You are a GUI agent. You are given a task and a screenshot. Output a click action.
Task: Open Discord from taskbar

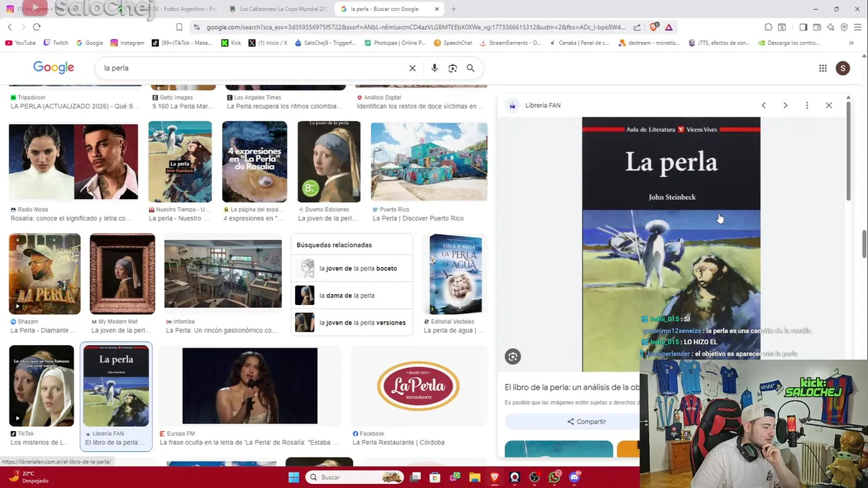(x=575, y=477)
